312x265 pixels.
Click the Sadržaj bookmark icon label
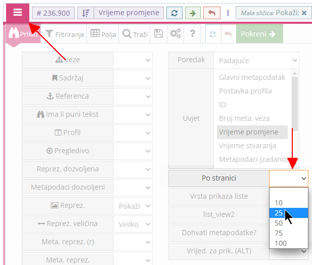[x=68, y=78]
